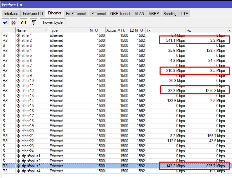Click the 541.1 Mbps Tx value
This screenshot has height=178, width=232.
pyautogui.click(x=175, y=40)
